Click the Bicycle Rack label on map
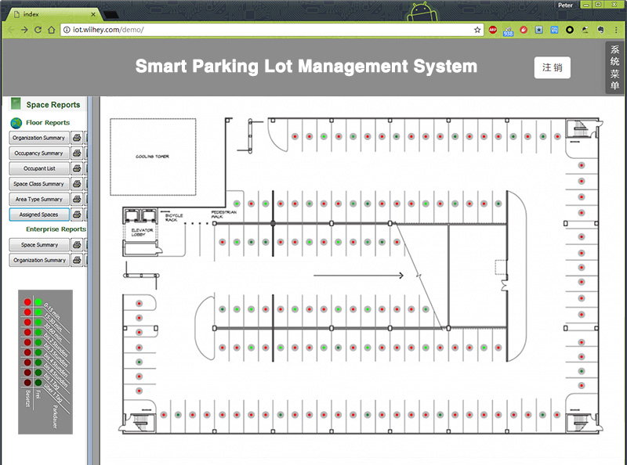This screenshot has width=627, height=465. 173,218
